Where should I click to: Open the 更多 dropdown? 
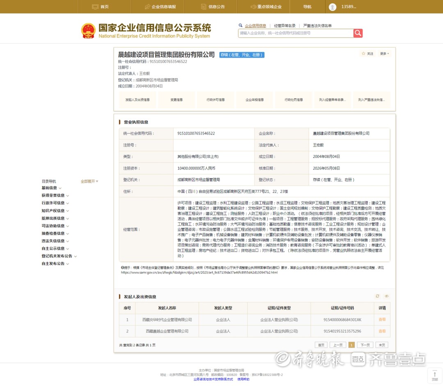pos(384,54)
